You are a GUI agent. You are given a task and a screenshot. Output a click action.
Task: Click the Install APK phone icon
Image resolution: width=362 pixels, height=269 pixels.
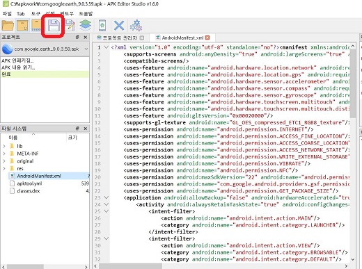[102, 26]
